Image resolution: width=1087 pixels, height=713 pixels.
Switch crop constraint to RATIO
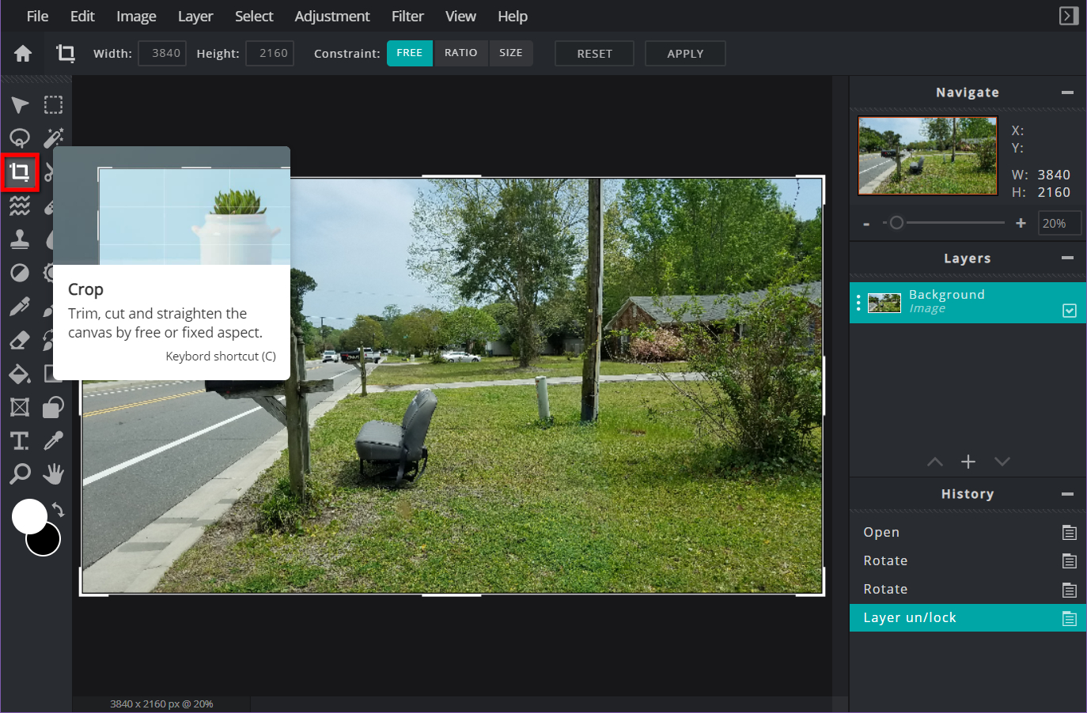[460, 53]
